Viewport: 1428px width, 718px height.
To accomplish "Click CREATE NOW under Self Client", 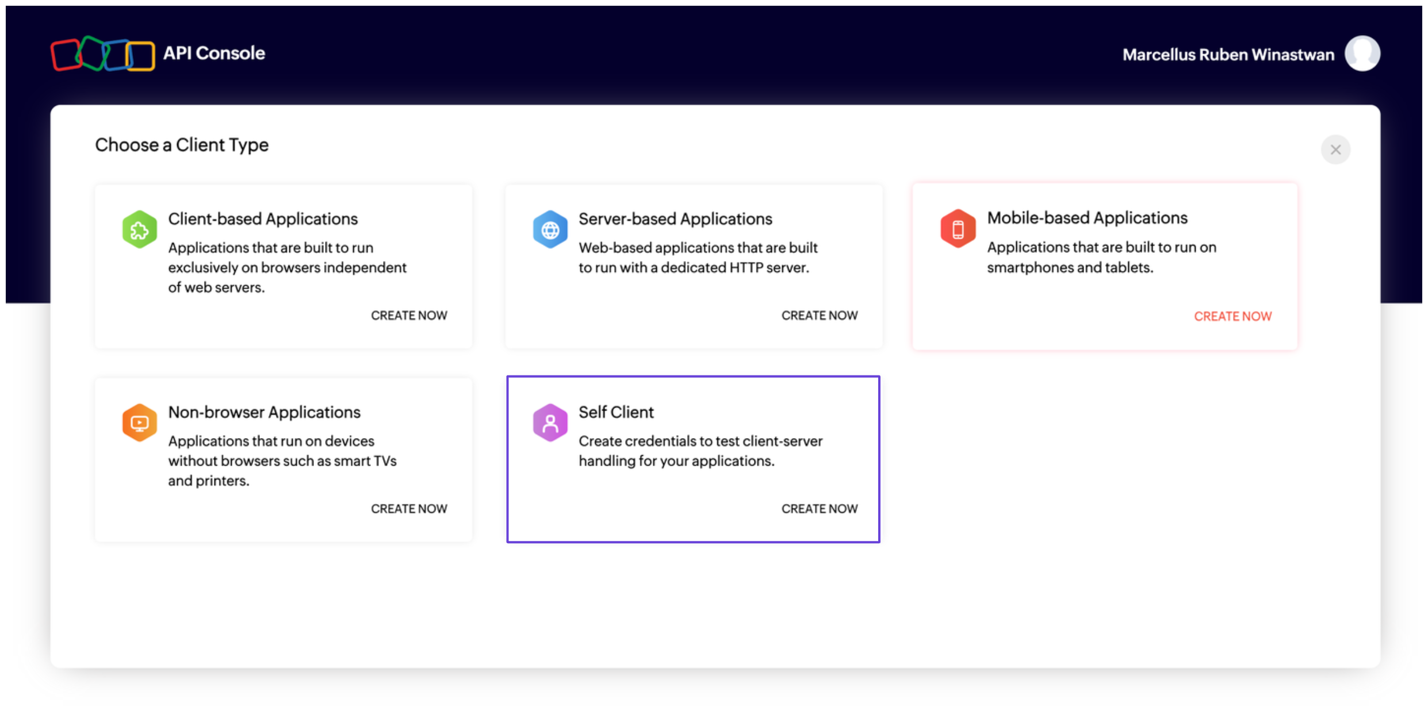I will [x=819, y=509].
